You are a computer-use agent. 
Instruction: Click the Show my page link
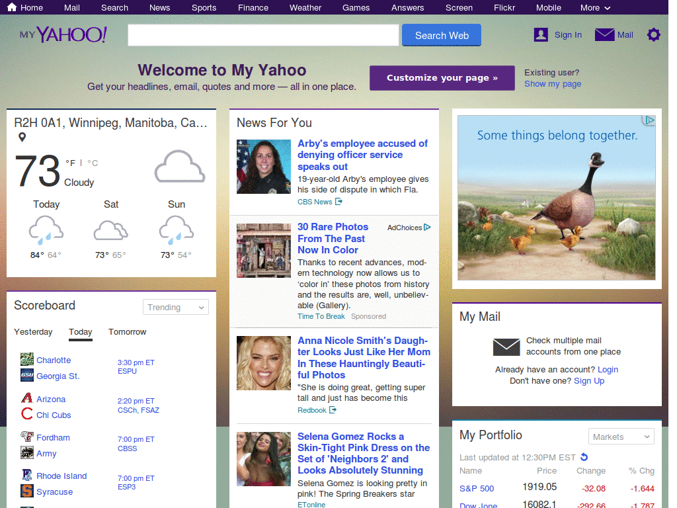[x=553, y=84]
